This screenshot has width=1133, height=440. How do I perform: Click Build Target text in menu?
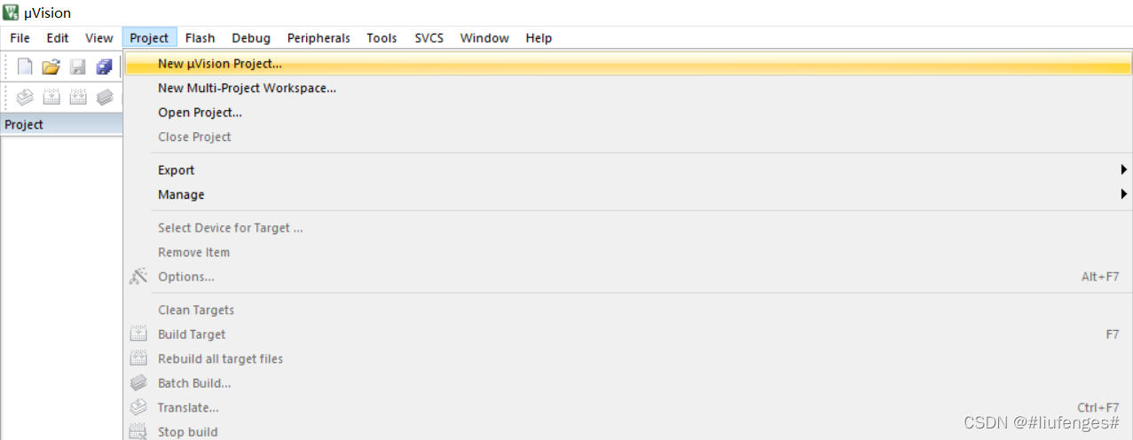tap(192, 334)
